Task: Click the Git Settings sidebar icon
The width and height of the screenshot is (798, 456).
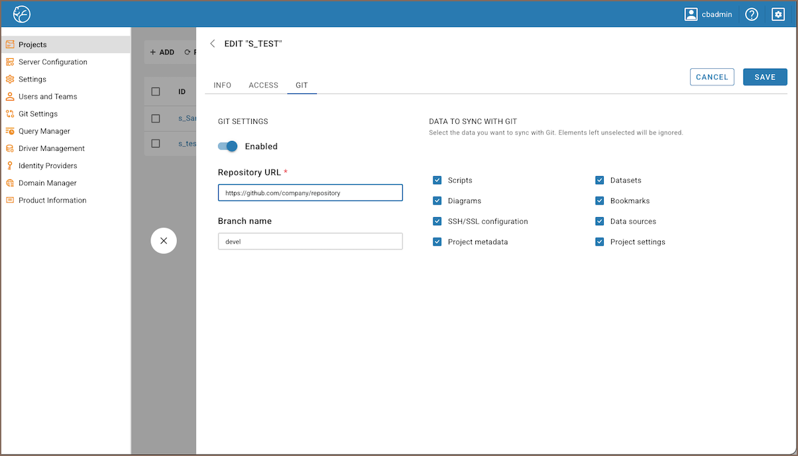Action: pyautogui.click(x=10, y=114)
